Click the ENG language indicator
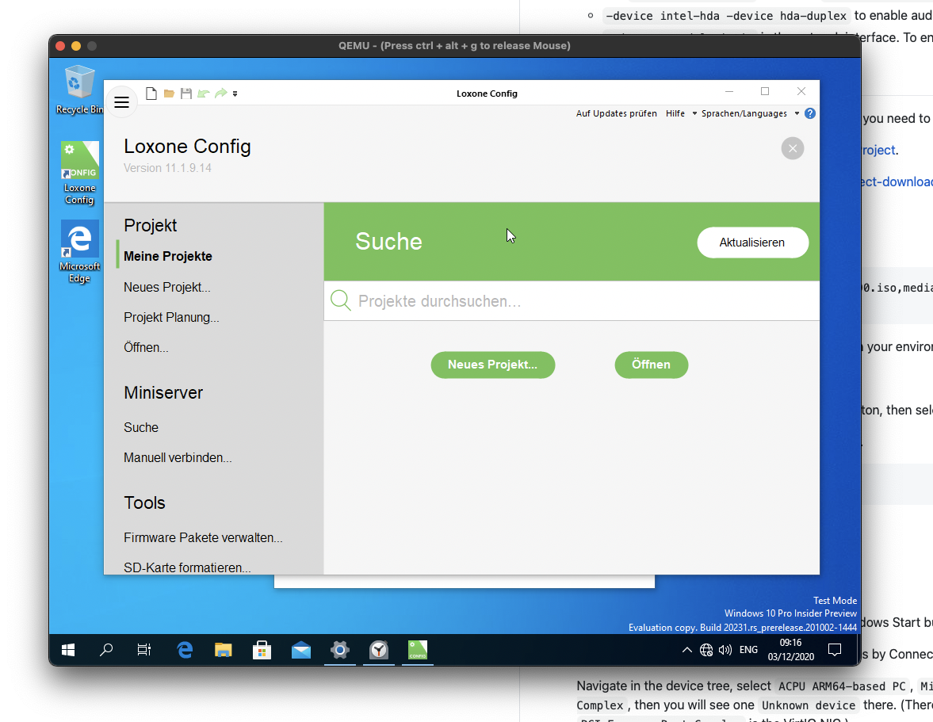The height and width of the screenshot is (722, 933). [748, 650]
